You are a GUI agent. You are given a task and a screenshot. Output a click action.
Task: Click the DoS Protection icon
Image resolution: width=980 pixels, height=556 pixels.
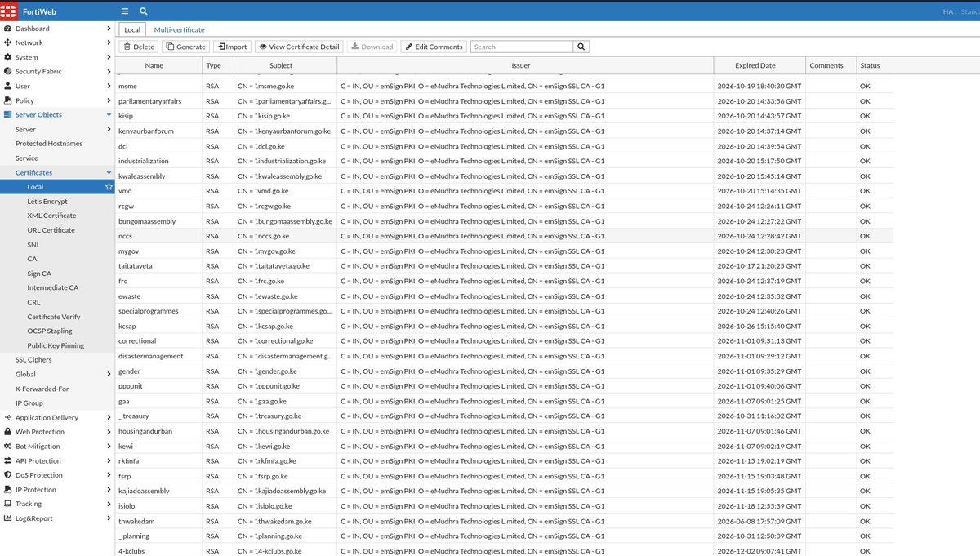8,475
